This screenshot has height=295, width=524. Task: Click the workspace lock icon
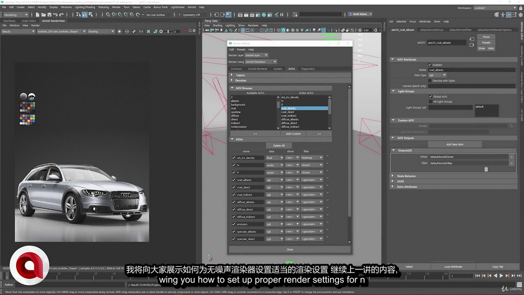point(521,8)
